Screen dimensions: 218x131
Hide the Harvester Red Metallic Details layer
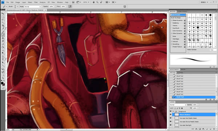(x=171, y=118)
